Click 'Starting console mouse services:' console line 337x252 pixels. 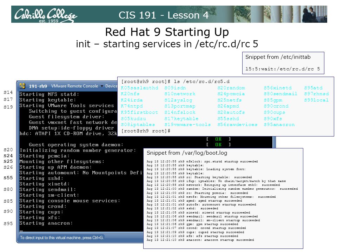point(70,201)
